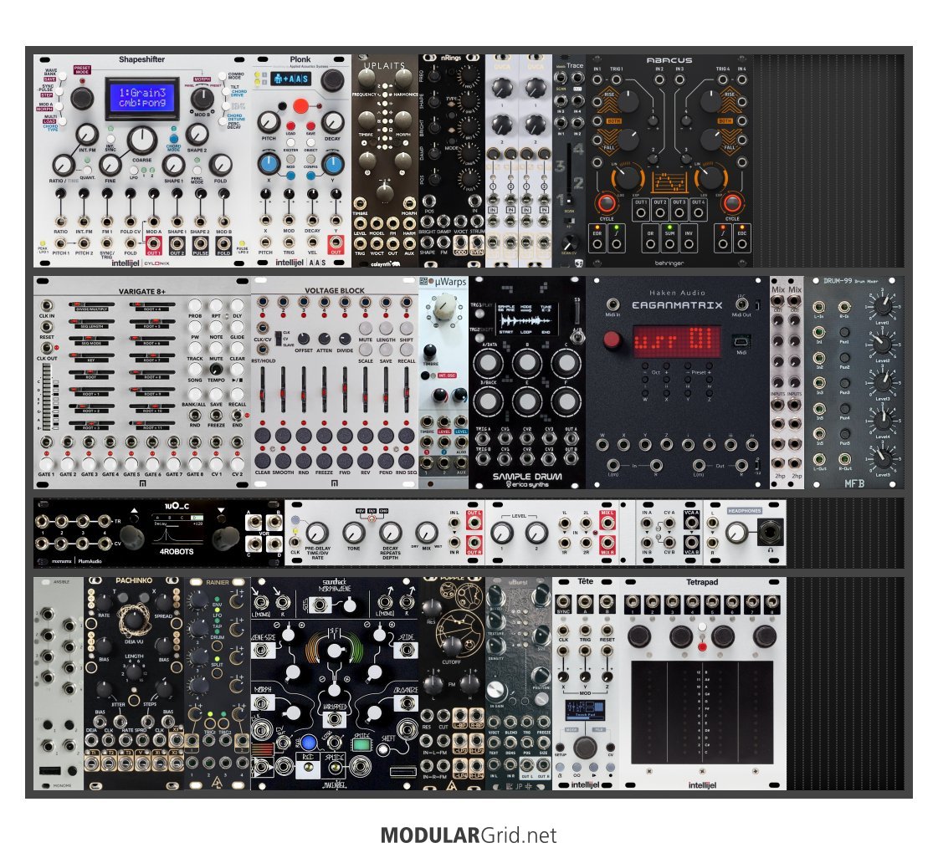The width and height of the screenshot is (938, 853).
Task: Click the SUM output jack on Abacus
Action: [670, 244]
